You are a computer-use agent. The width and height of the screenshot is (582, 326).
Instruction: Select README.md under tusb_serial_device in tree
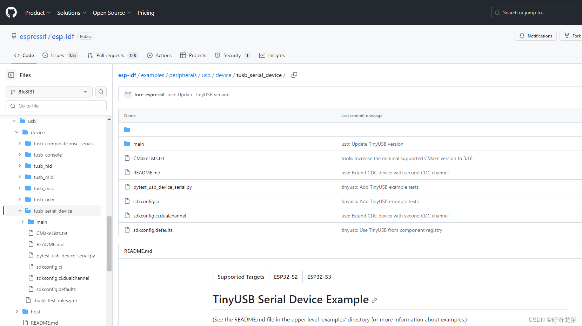tap(50, 244)
